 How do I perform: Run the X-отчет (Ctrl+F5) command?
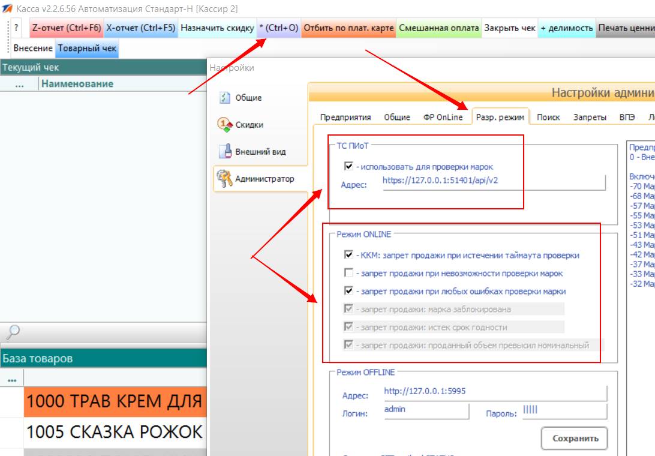(x=141, y=28)
